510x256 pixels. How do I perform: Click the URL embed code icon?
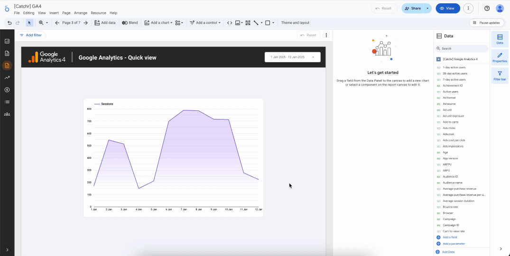click(230, 23)
